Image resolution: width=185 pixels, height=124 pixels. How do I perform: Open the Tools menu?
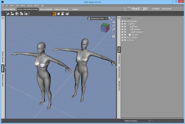(17, 6)
